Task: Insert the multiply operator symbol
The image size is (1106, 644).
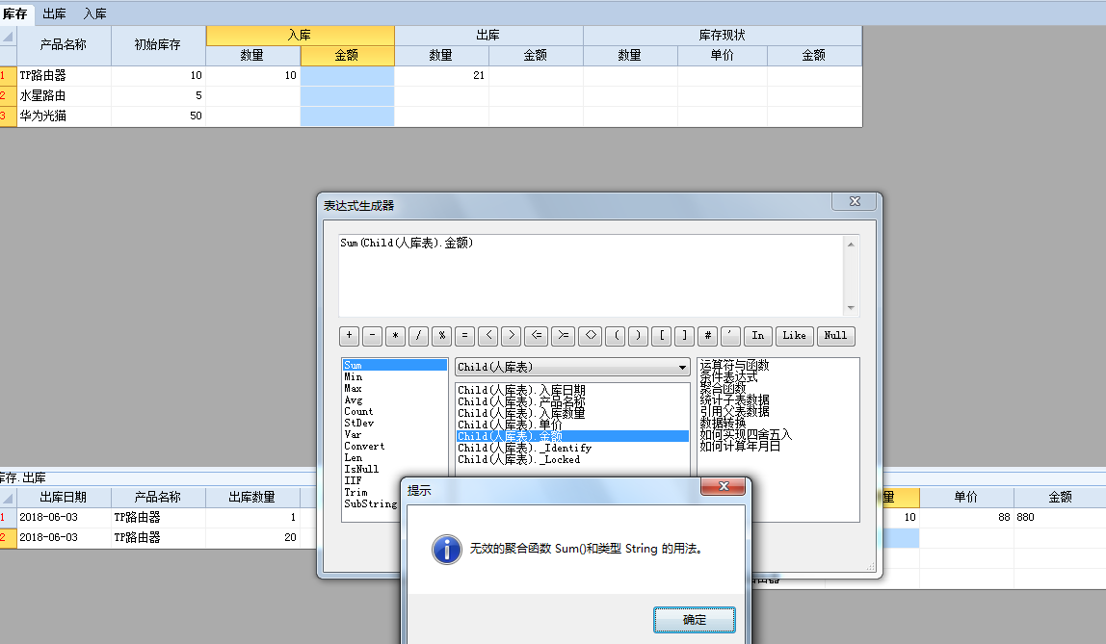Action: point(395,336)
